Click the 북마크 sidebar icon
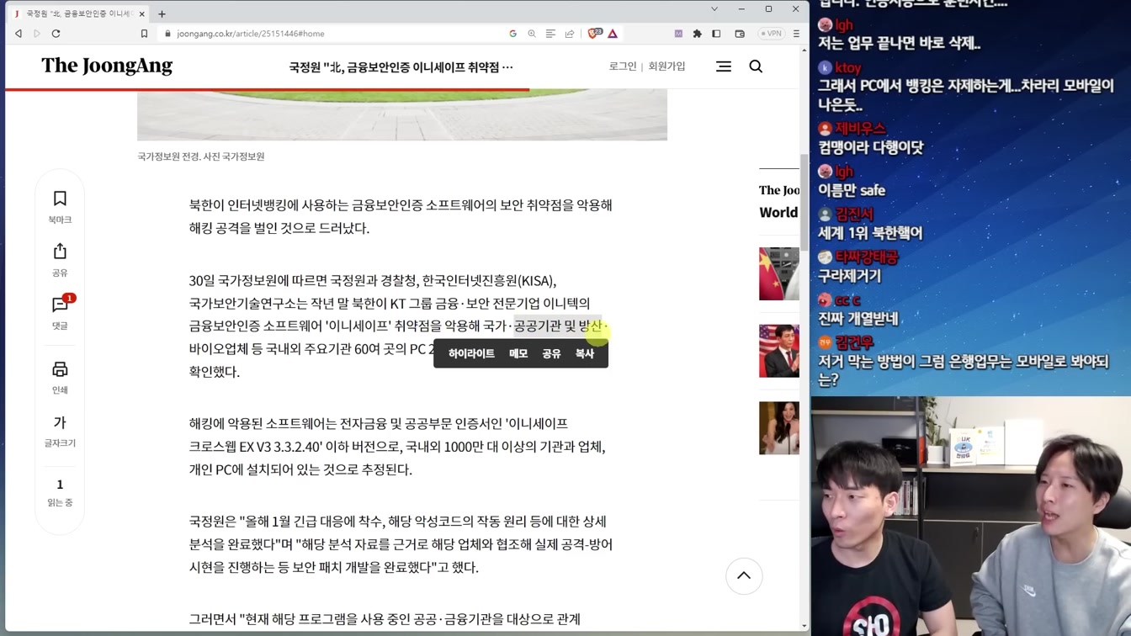 tap(60, 206)
